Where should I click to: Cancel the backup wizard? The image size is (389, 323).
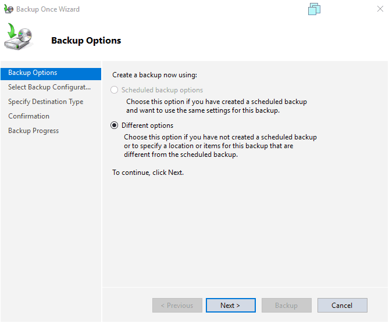(x=342, y=306)
